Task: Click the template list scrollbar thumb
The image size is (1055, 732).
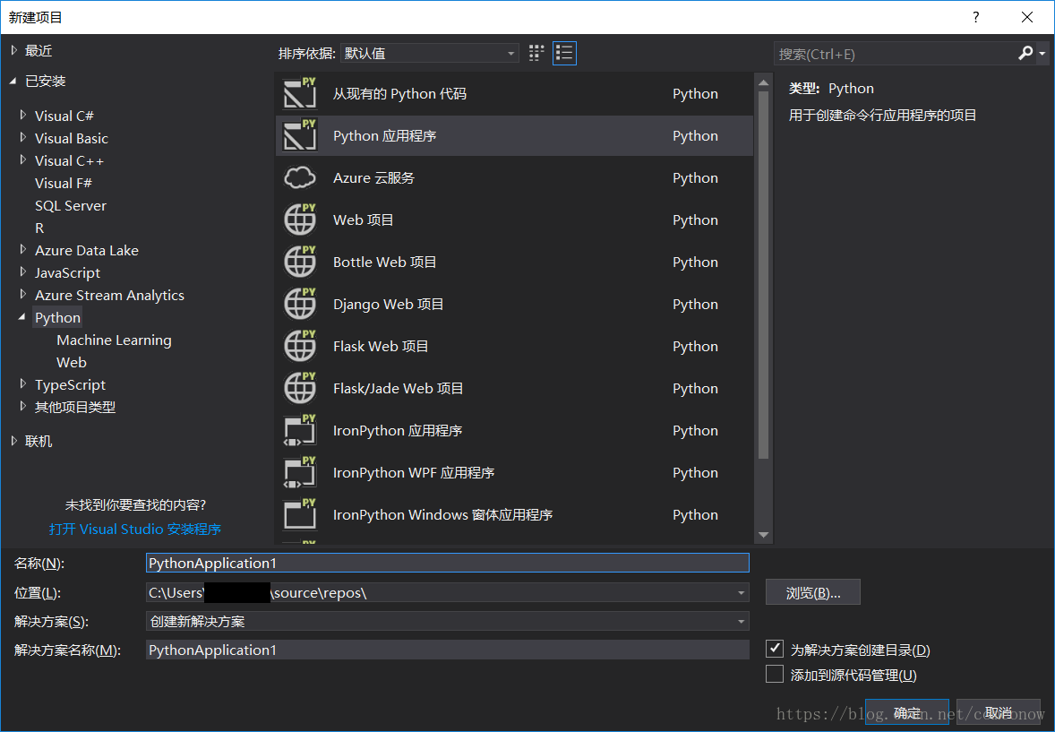Action: tap(763, 275)
